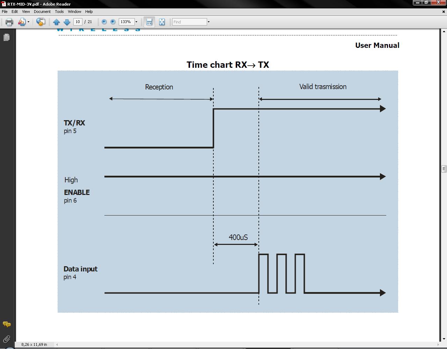Click the page number field
The width and height of the screenshot is (447, 349).
point(78,22)
